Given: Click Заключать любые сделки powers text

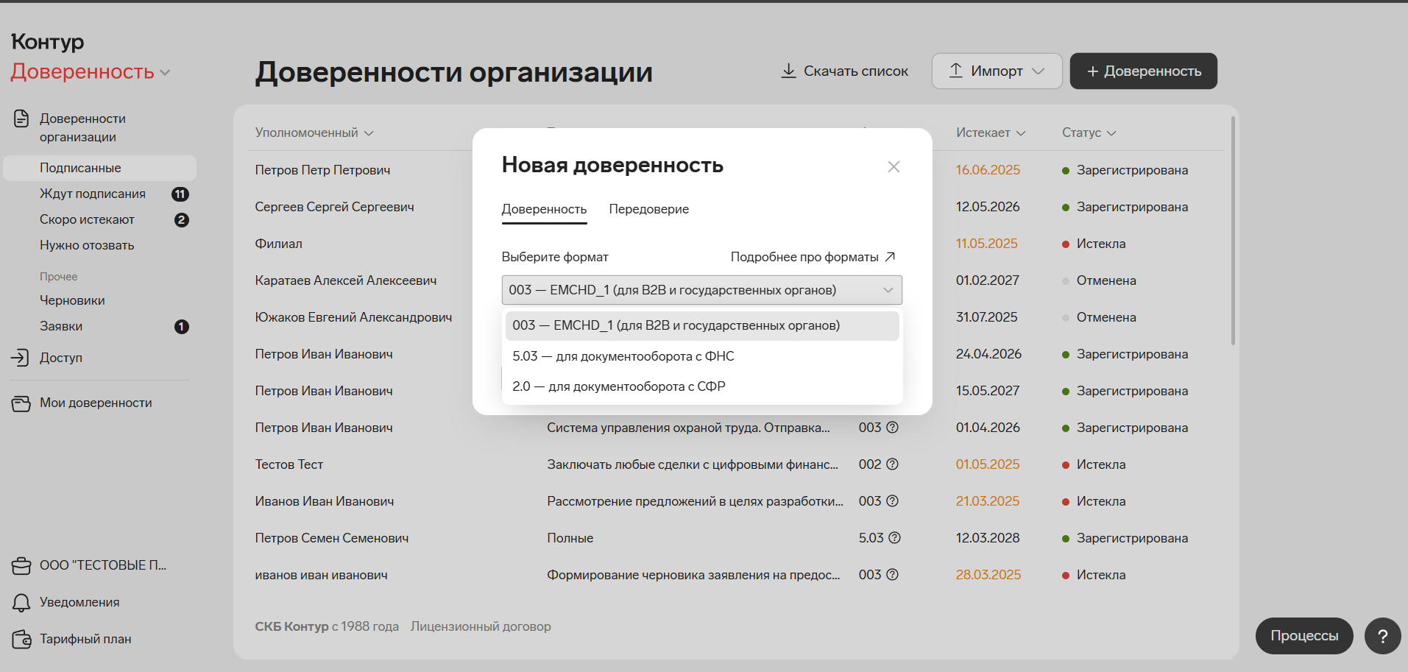Looking at the screenshot, I should pyautogui.click(x=693, y=464).
